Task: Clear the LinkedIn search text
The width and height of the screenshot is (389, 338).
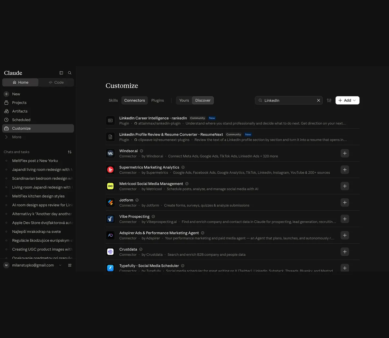Action: [318, 100]
